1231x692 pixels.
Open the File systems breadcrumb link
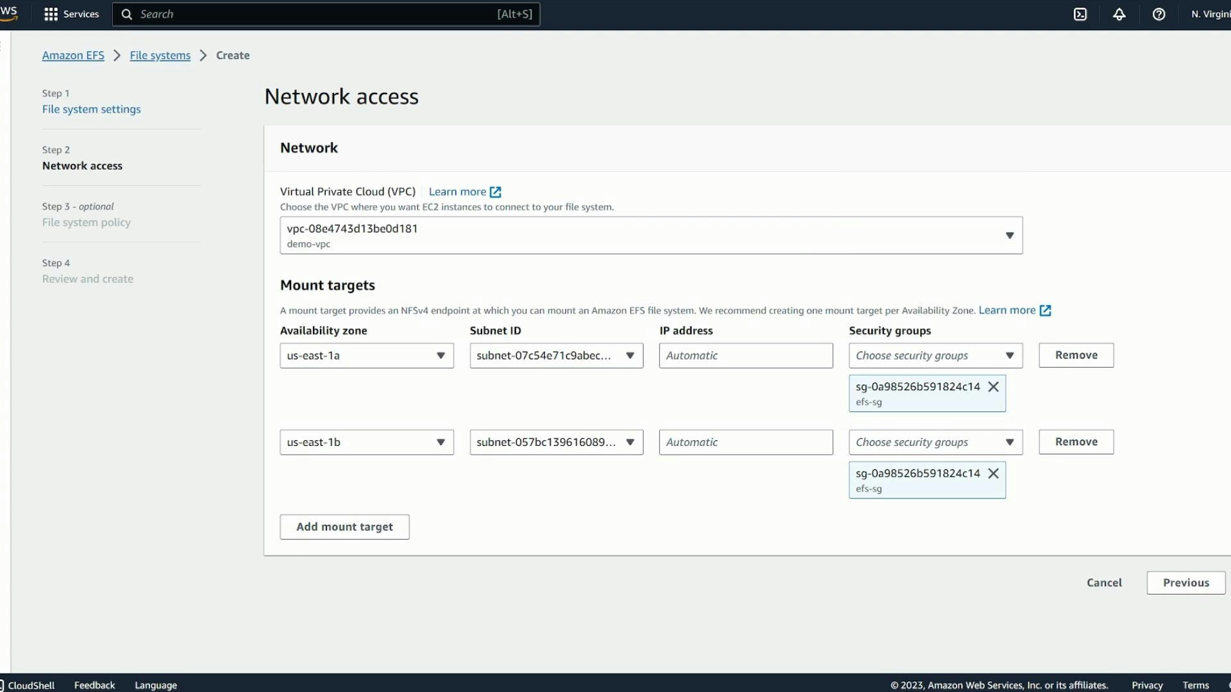[x=160, y=55]
